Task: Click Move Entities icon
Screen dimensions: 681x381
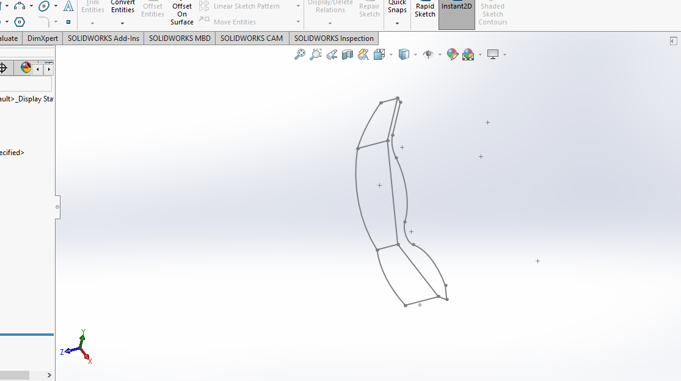Action: click(204, 21)
